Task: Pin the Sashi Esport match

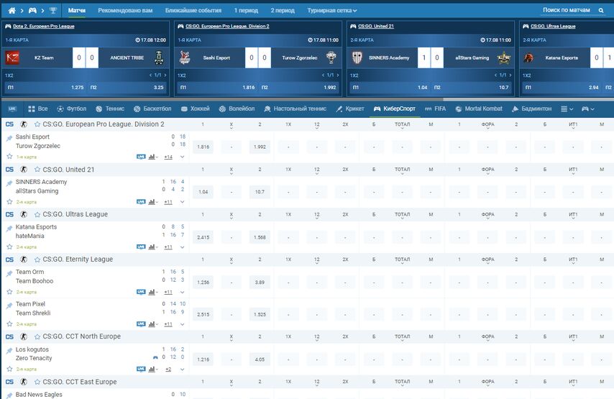Action: (x=9, y=138)
